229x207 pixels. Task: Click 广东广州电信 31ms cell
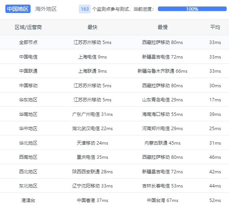92,114
